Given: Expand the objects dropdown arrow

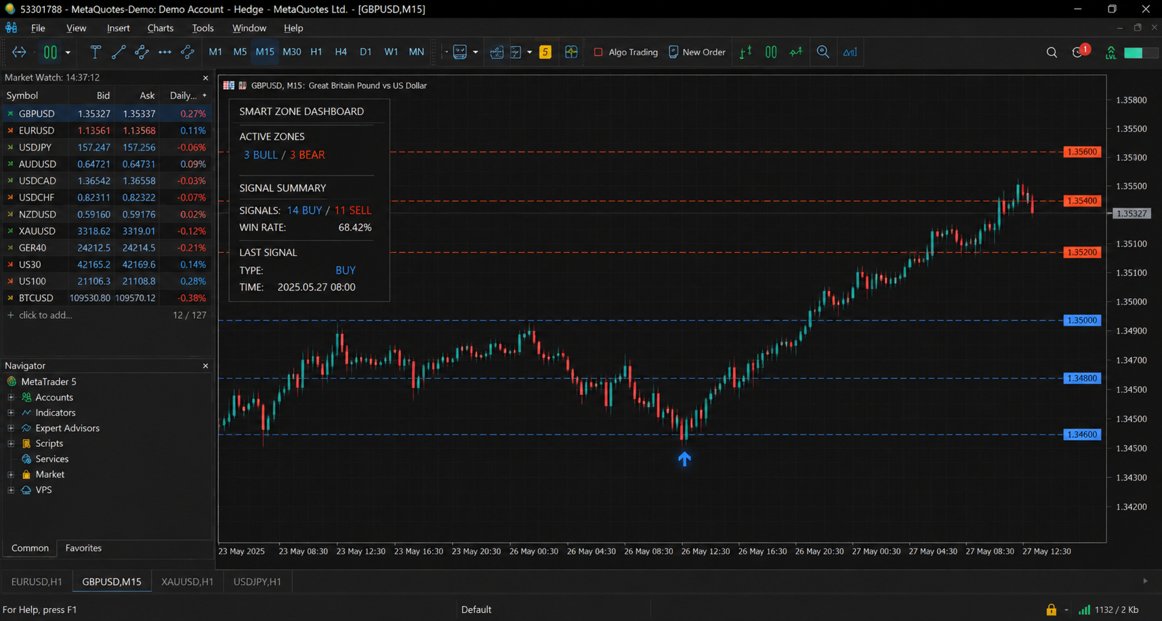Looking at the screenshot, I should click(530, 52).
